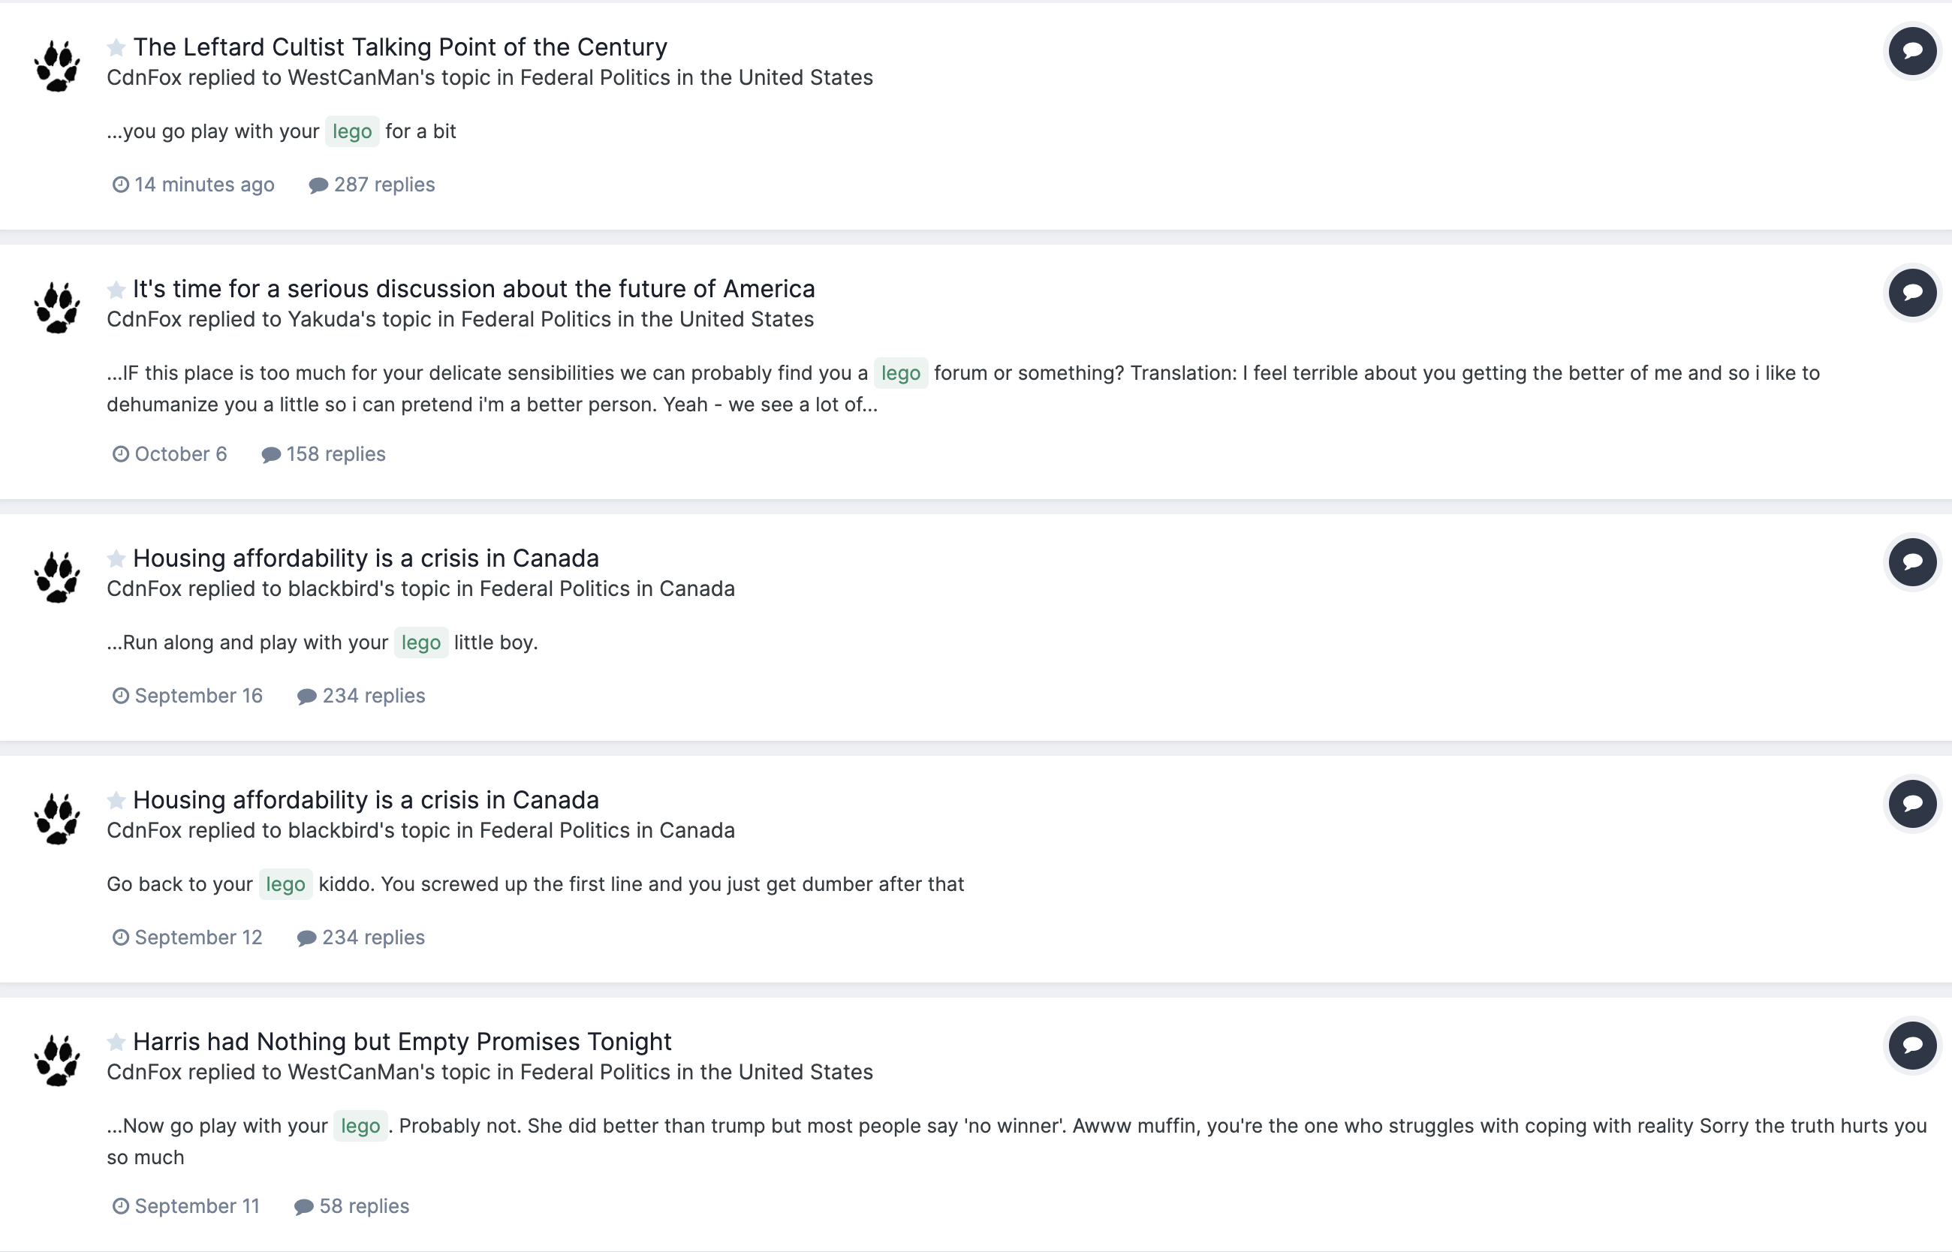Click the "October 6" post date
The height and width of the screenshot is (1252, 1952).
pyautogui.click(x=180, y=453)
